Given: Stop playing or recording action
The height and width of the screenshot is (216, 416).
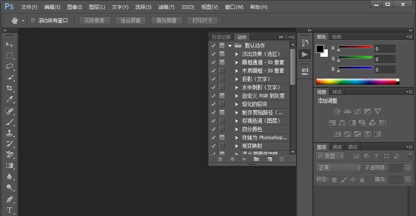Looking at the screenshot, I should (220, 159).
